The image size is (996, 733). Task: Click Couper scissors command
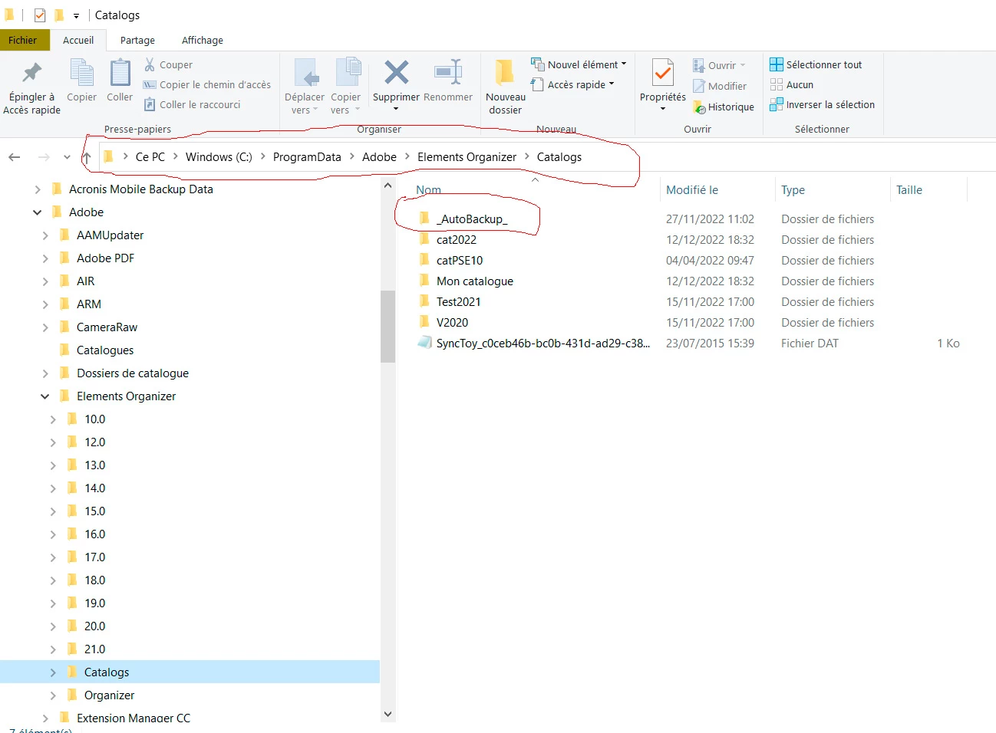pyautogui.click(x=169, y=65)
